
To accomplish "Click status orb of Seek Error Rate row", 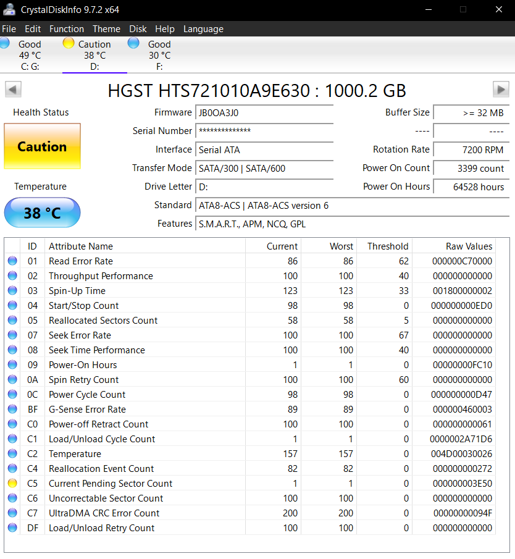I will [12, 335].
